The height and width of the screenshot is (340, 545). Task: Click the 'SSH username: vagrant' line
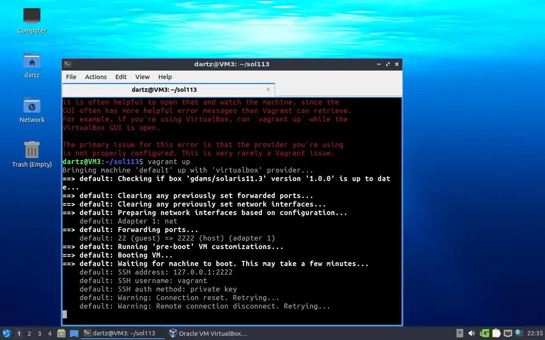(143, 280)
